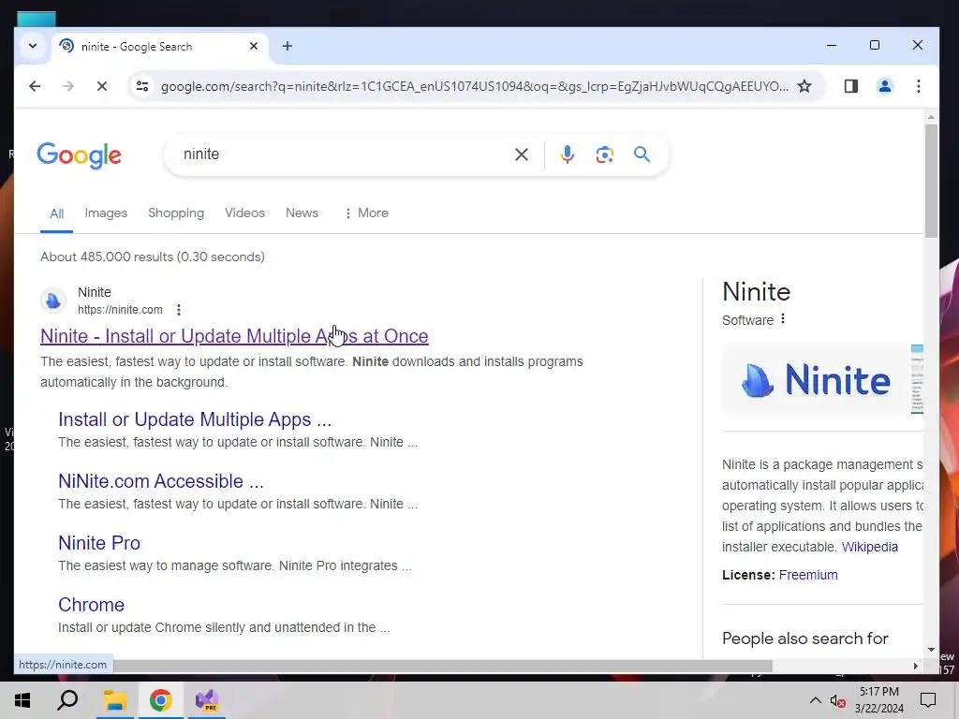Open Chrome side panel
The image size is (959, 719).
point(850,86)
